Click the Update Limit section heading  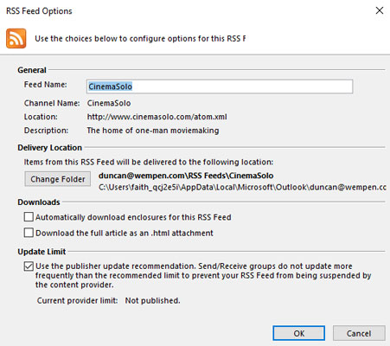tap(42, 252)
